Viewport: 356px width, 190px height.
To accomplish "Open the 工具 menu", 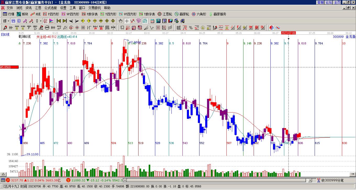I will point(73,8).
